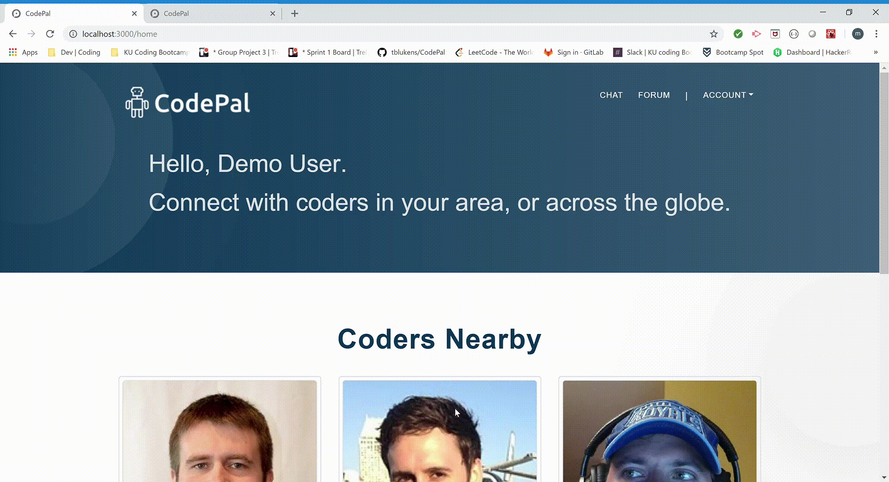Image resolution: width=889 pixels, height=482 pixels.
Task: Open a new browser tab
Action: (x=294, y=13)
